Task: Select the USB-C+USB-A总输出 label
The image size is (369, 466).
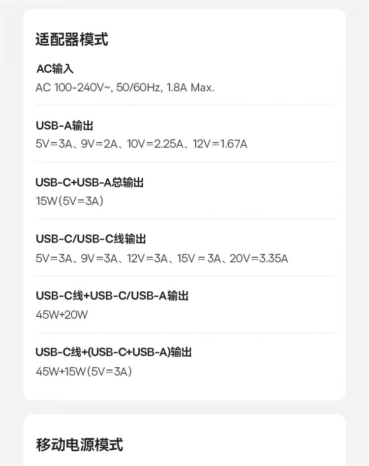Action: (90, 183)
